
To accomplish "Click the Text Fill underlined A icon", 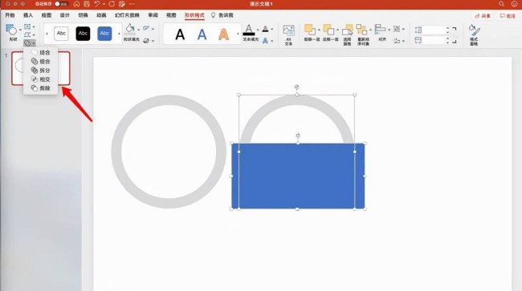I will pyautogui.click(x=249, y=30).
